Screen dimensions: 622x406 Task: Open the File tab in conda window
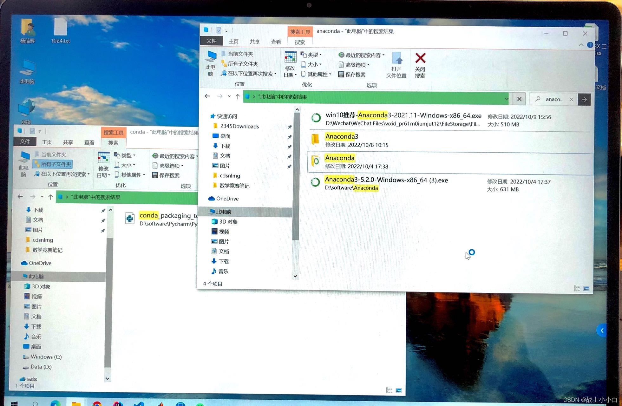[x=25, y=141]
